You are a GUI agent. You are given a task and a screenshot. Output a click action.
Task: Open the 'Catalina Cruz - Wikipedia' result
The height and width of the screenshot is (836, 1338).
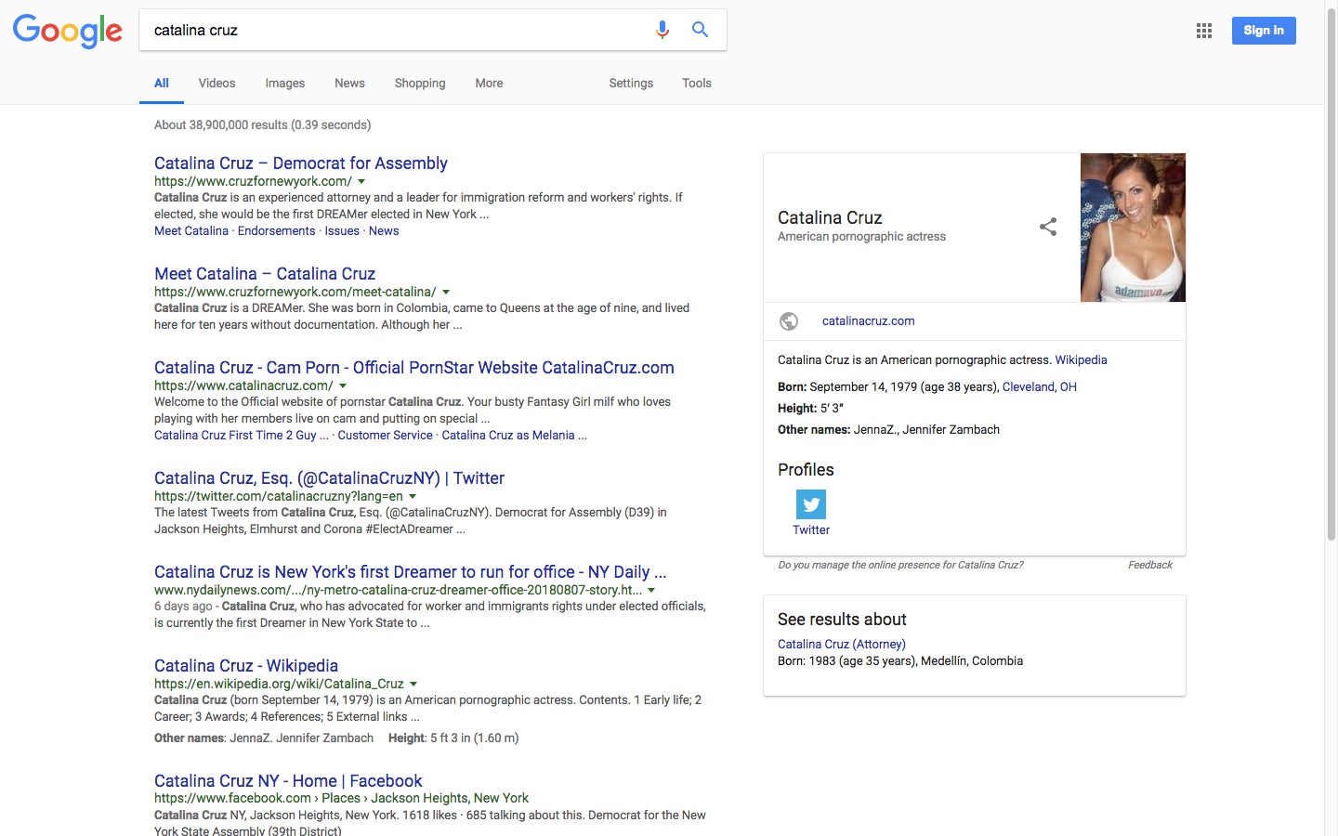click(246, 666)
